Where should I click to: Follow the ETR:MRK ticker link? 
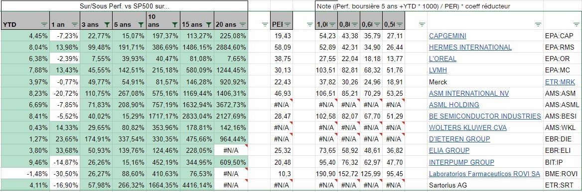pyautogui.click(x=560, y=82)
